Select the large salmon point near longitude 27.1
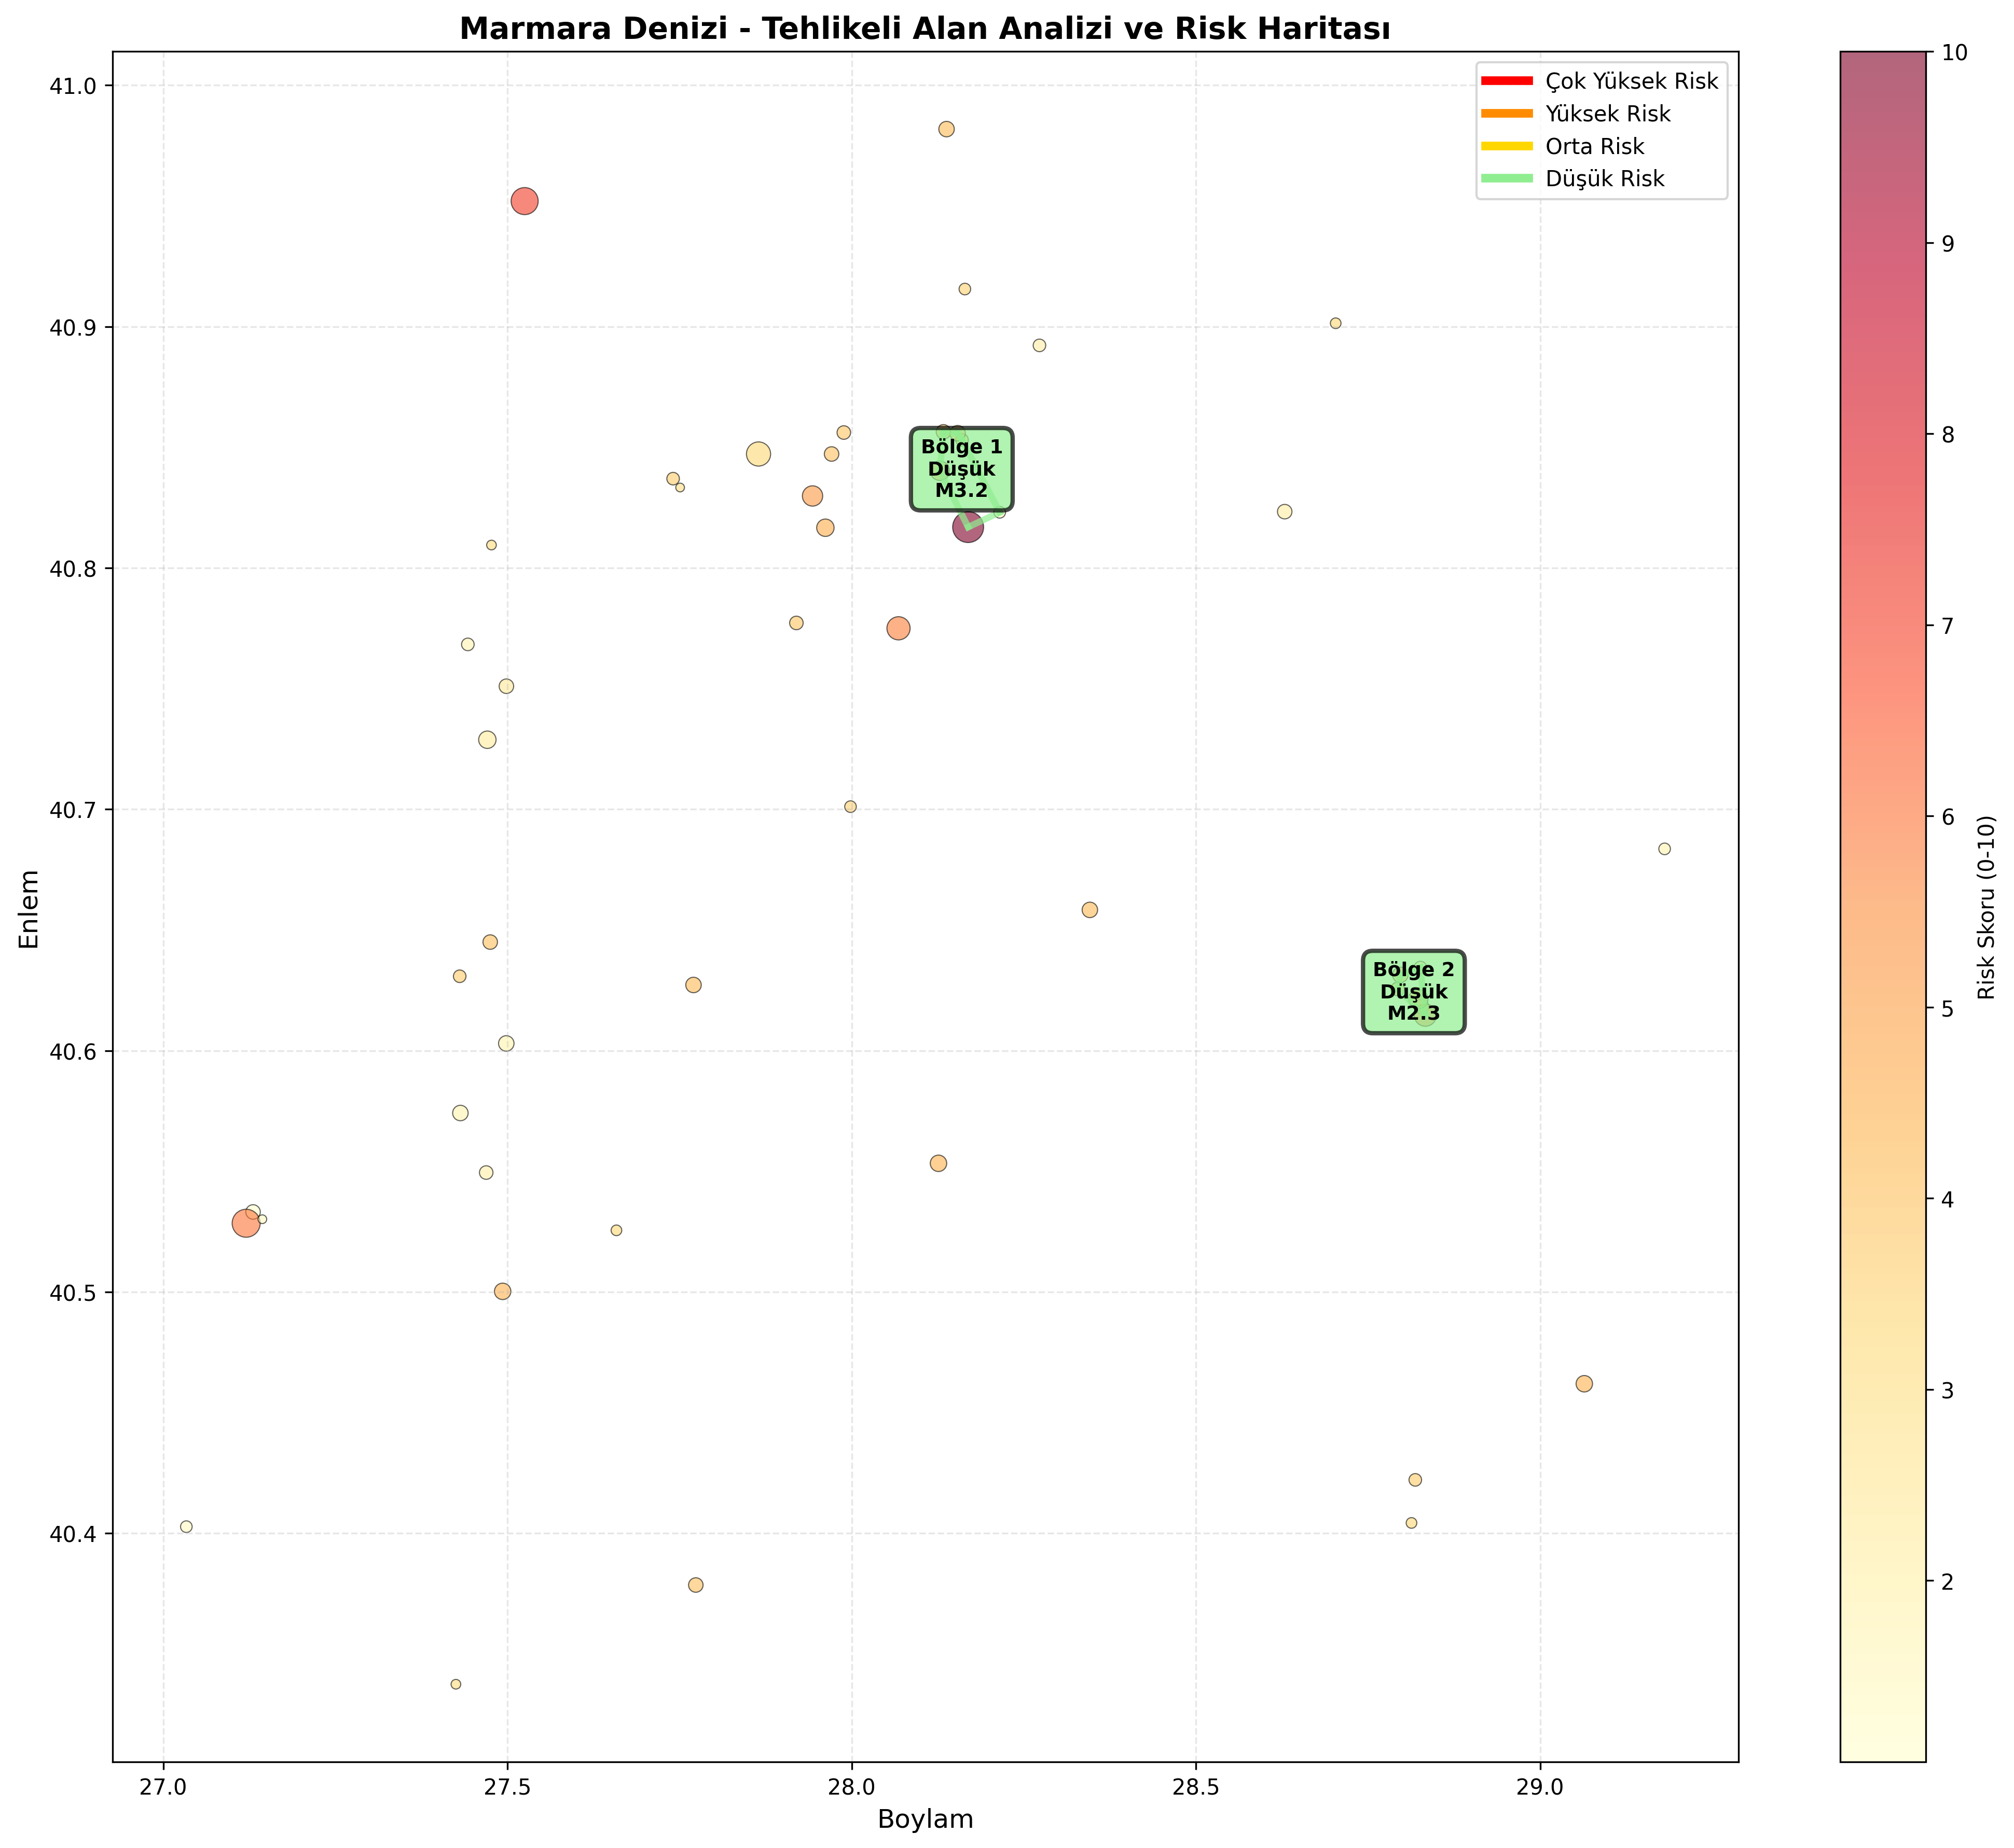Screen dimensions: 2014x1848 click(x=245, y=1223)
